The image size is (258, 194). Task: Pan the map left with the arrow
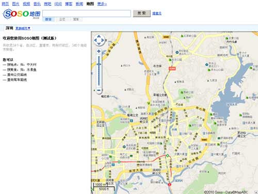pos(95,40)
